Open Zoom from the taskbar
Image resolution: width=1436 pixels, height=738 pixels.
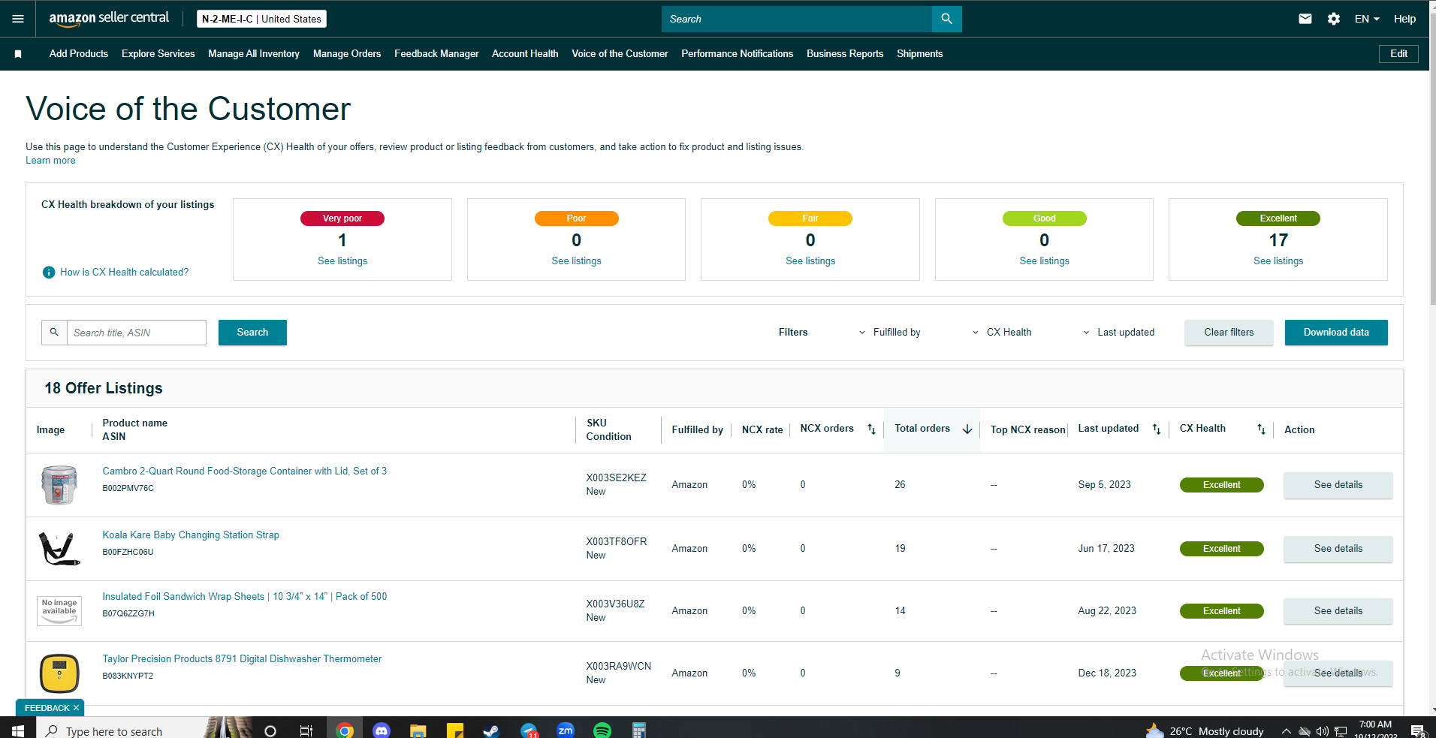point(566,730)
